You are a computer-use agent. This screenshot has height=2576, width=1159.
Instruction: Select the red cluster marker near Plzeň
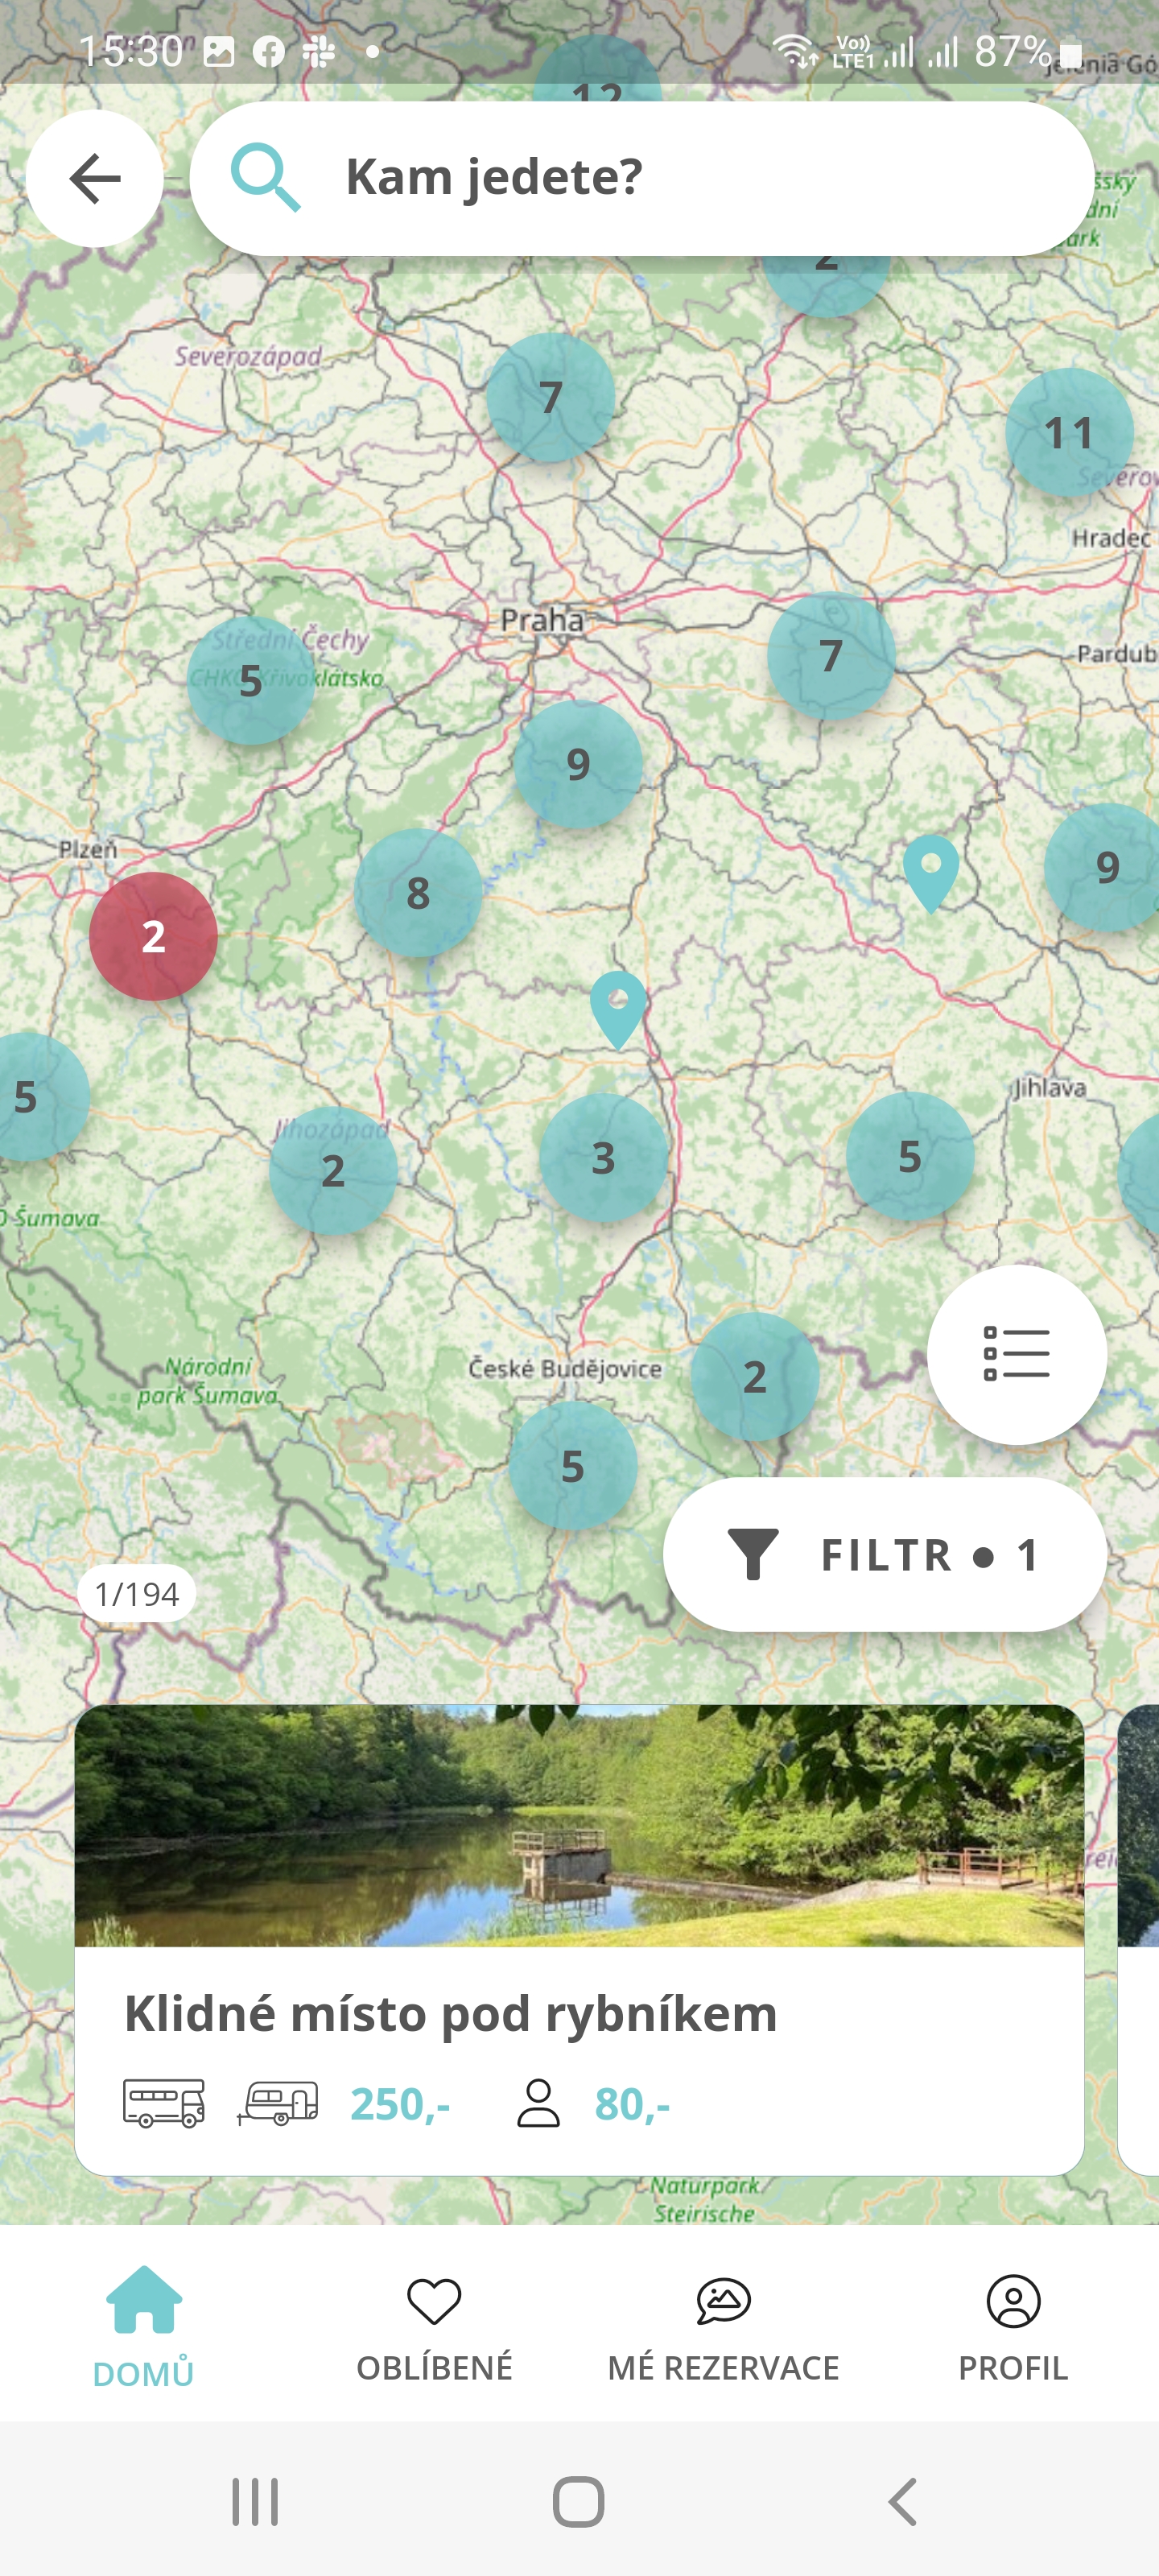tap(153, 936)
